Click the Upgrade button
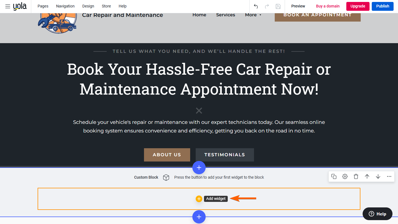The image size is (398, 224). tap(358, 6)
